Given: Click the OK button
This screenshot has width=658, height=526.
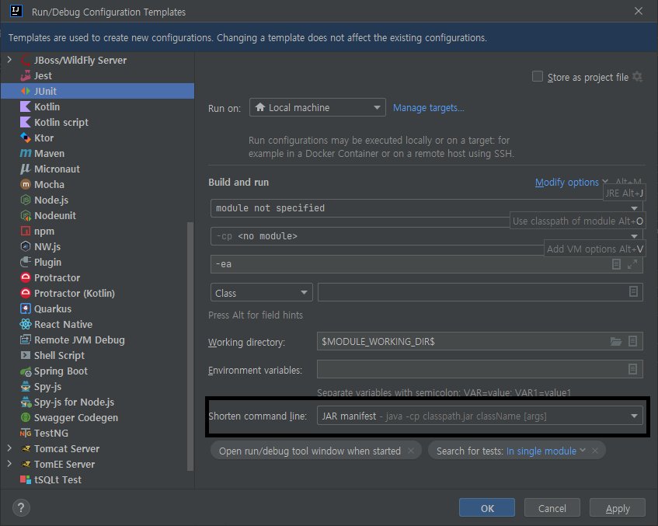Looking at the screenshot, I should (x=487, y=508).
